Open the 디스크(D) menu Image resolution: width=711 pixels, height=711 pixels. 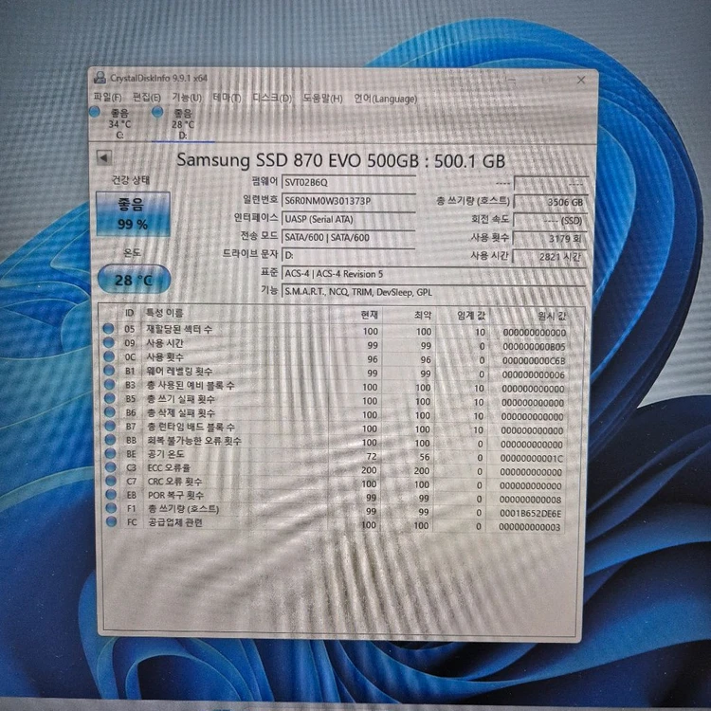(x=272, y=98)
